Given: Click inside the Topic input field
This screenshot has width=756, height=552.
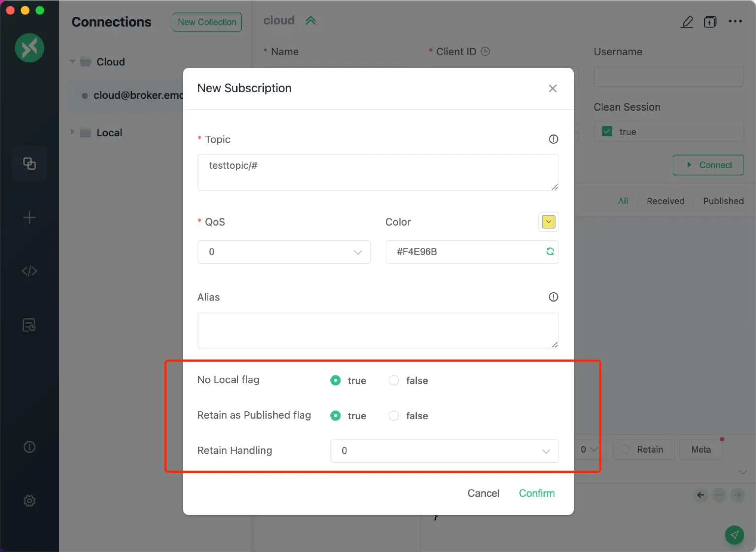Looking at the screenshot, I should 378,172.
